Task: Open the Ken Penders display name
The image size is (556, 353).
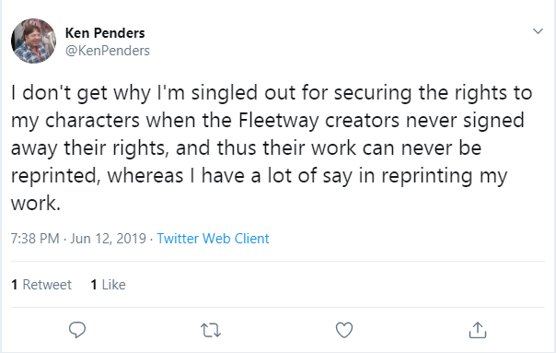Action: click(x=105, y=33)
